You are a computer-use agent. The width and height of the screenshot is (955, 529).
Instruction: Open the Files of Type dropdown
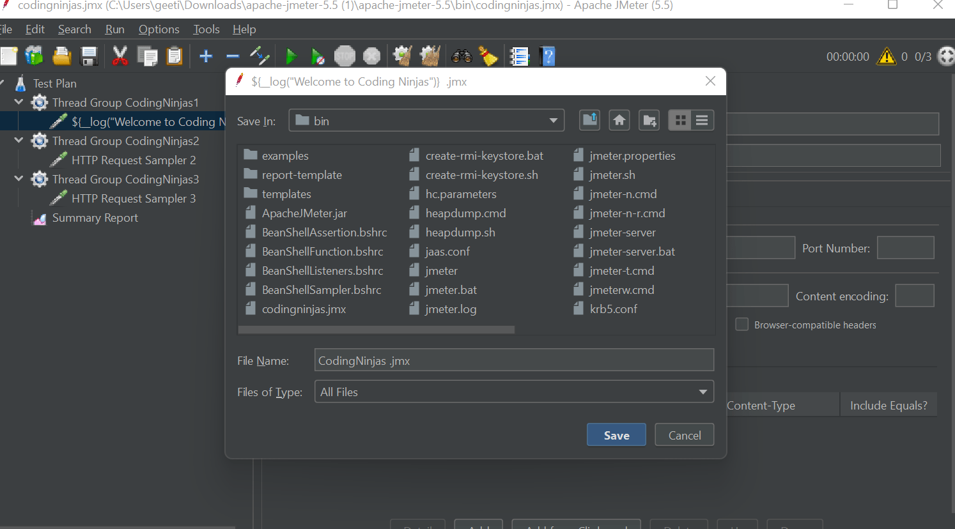click(702, 391)
